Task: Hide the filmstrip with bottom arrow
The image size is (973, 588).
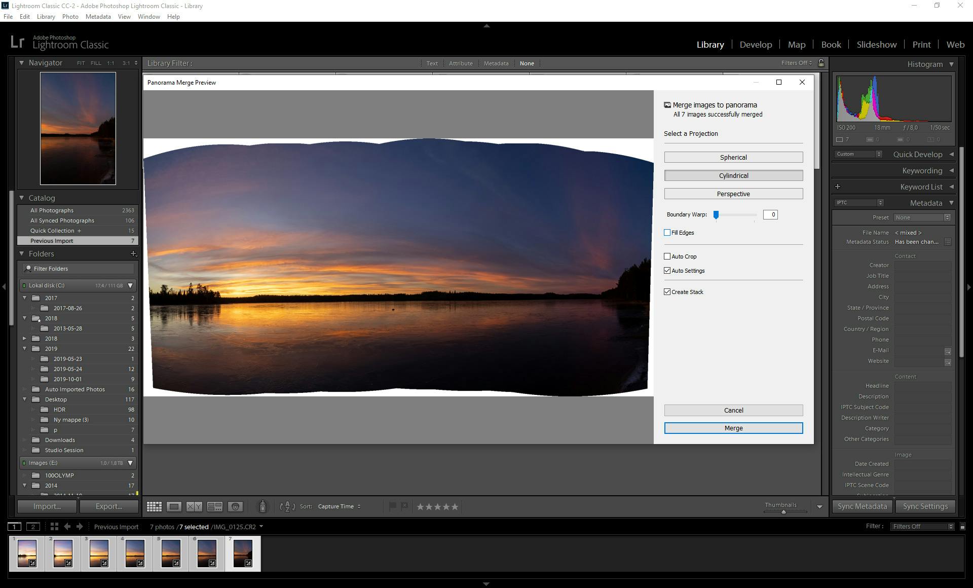Action: pyautogui.click(x=486, y=584)
